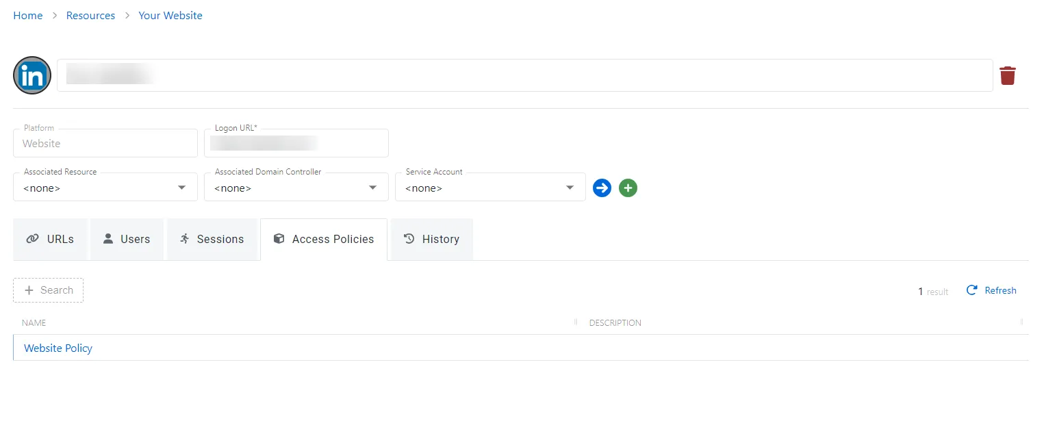Click Your Website breadcrumb link
1044x421 pixels.
[x=170, y=15]
